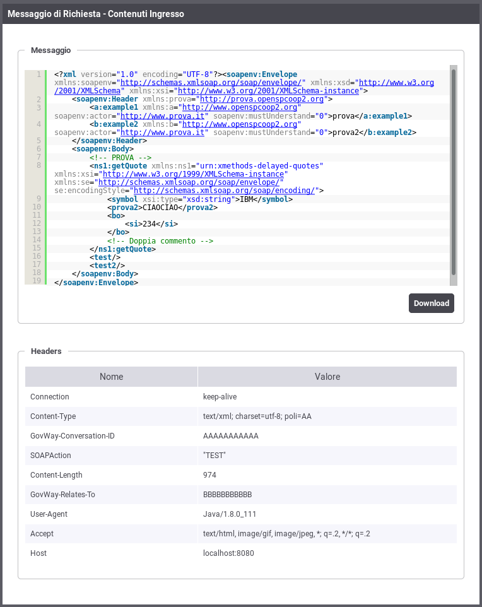Open soap encoding link in encodingStyle
Screen dimensions: 482x607
tap(224, 191)
